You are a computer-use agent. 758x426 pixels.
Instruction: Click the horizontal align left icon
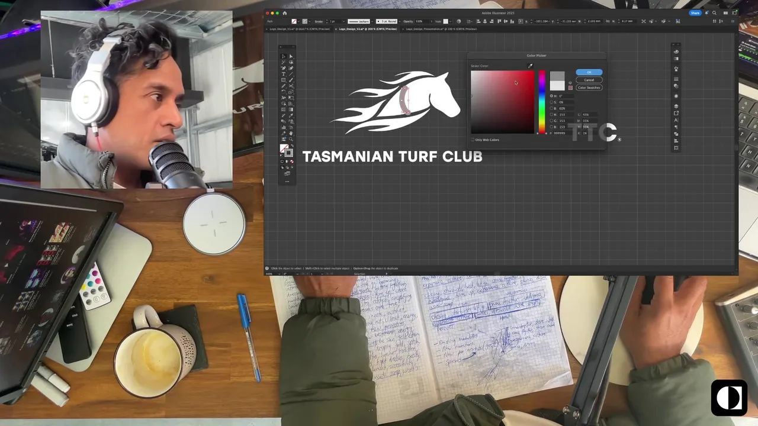point(478,21)
